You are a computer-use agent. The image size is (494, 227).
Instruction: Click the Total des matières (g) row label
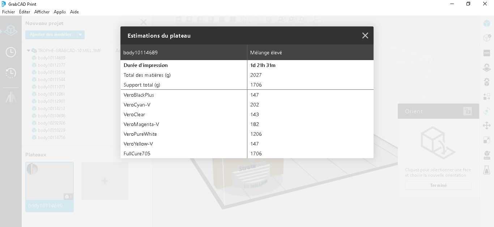coord(147,75)
